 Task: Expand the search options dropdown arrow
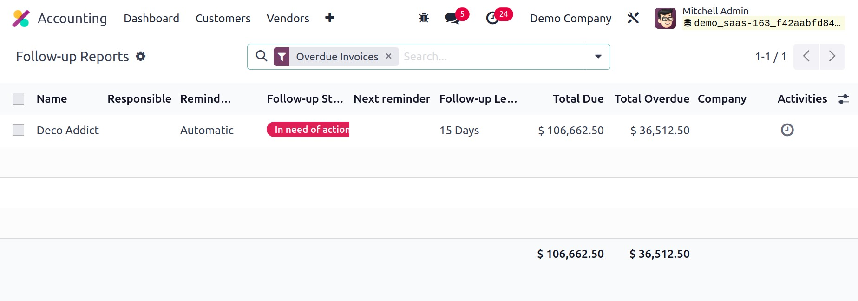pos(598,57)
